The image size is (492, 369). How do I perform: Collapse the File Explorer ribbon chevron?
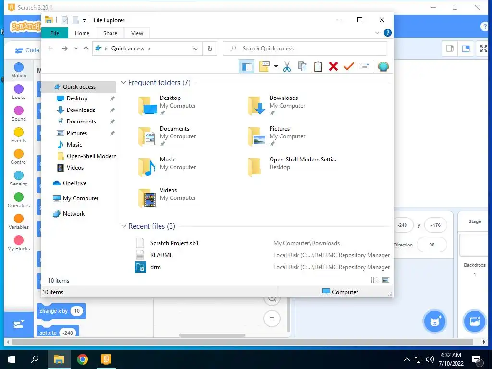point(377,33)
